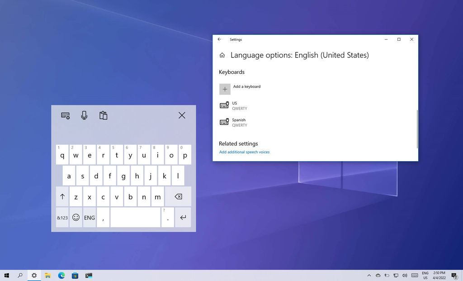This screenshot has height=281, width=463.
Task: Go to Settings home via house icon
Action: pyautogui.click(x=222, y=55)
